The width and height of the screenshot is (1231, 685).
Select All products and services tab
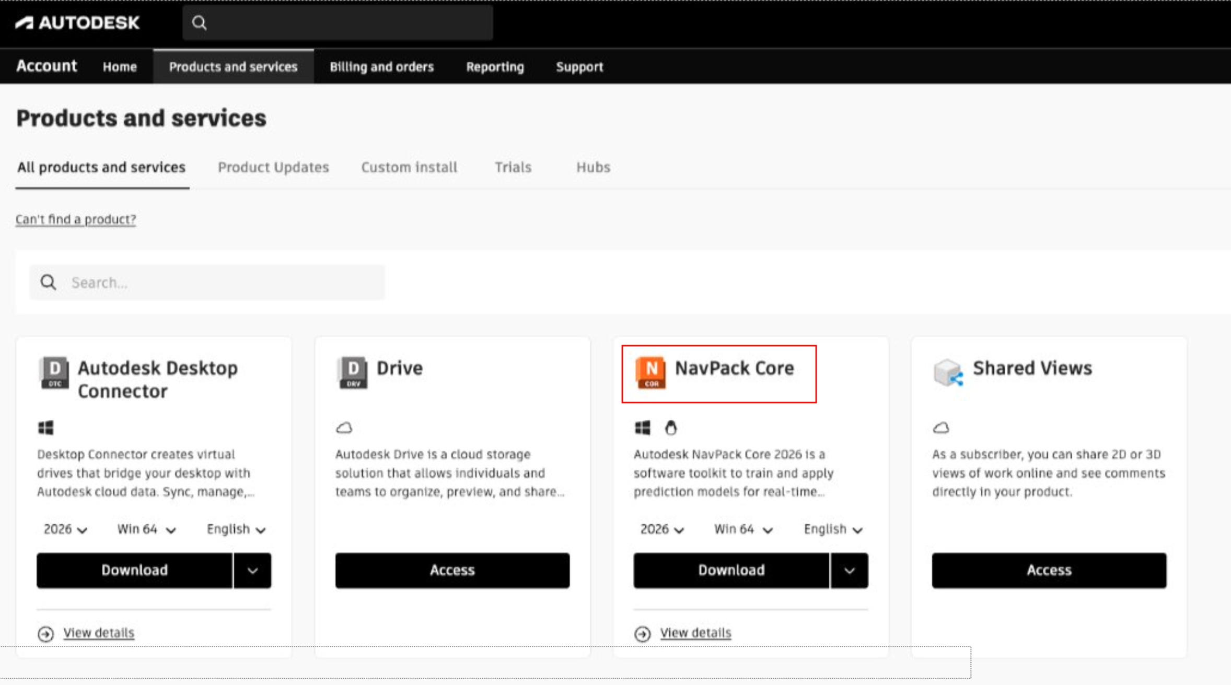101,167
